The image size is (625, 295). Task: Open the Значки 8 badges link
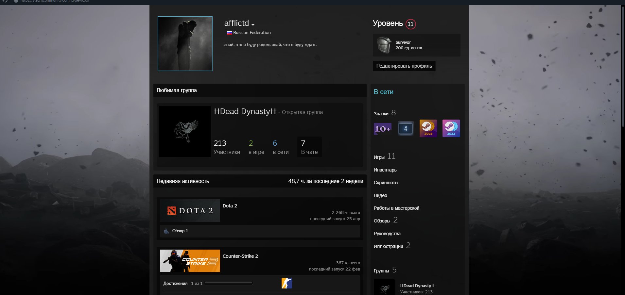385,113
